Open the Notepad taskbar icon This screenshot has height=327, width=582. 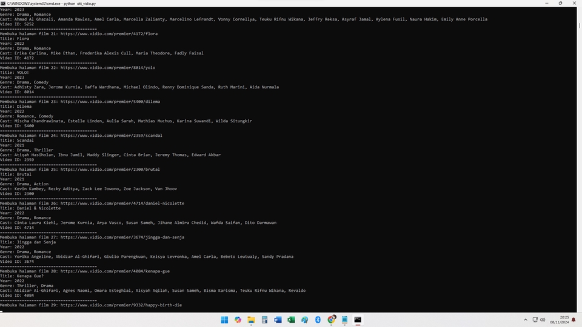(x=344, y=320)
